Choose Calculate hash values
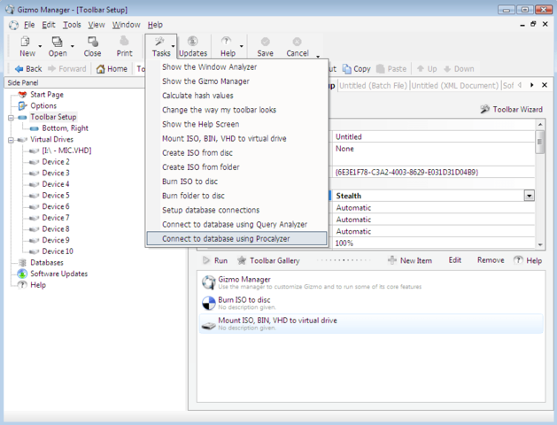Screen dimensions: 557x425 click(x=236, y=96)
